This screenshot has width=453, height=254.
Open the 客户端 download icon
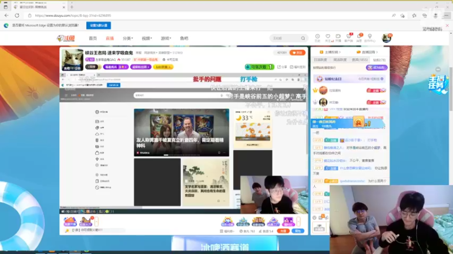point(349,38)
